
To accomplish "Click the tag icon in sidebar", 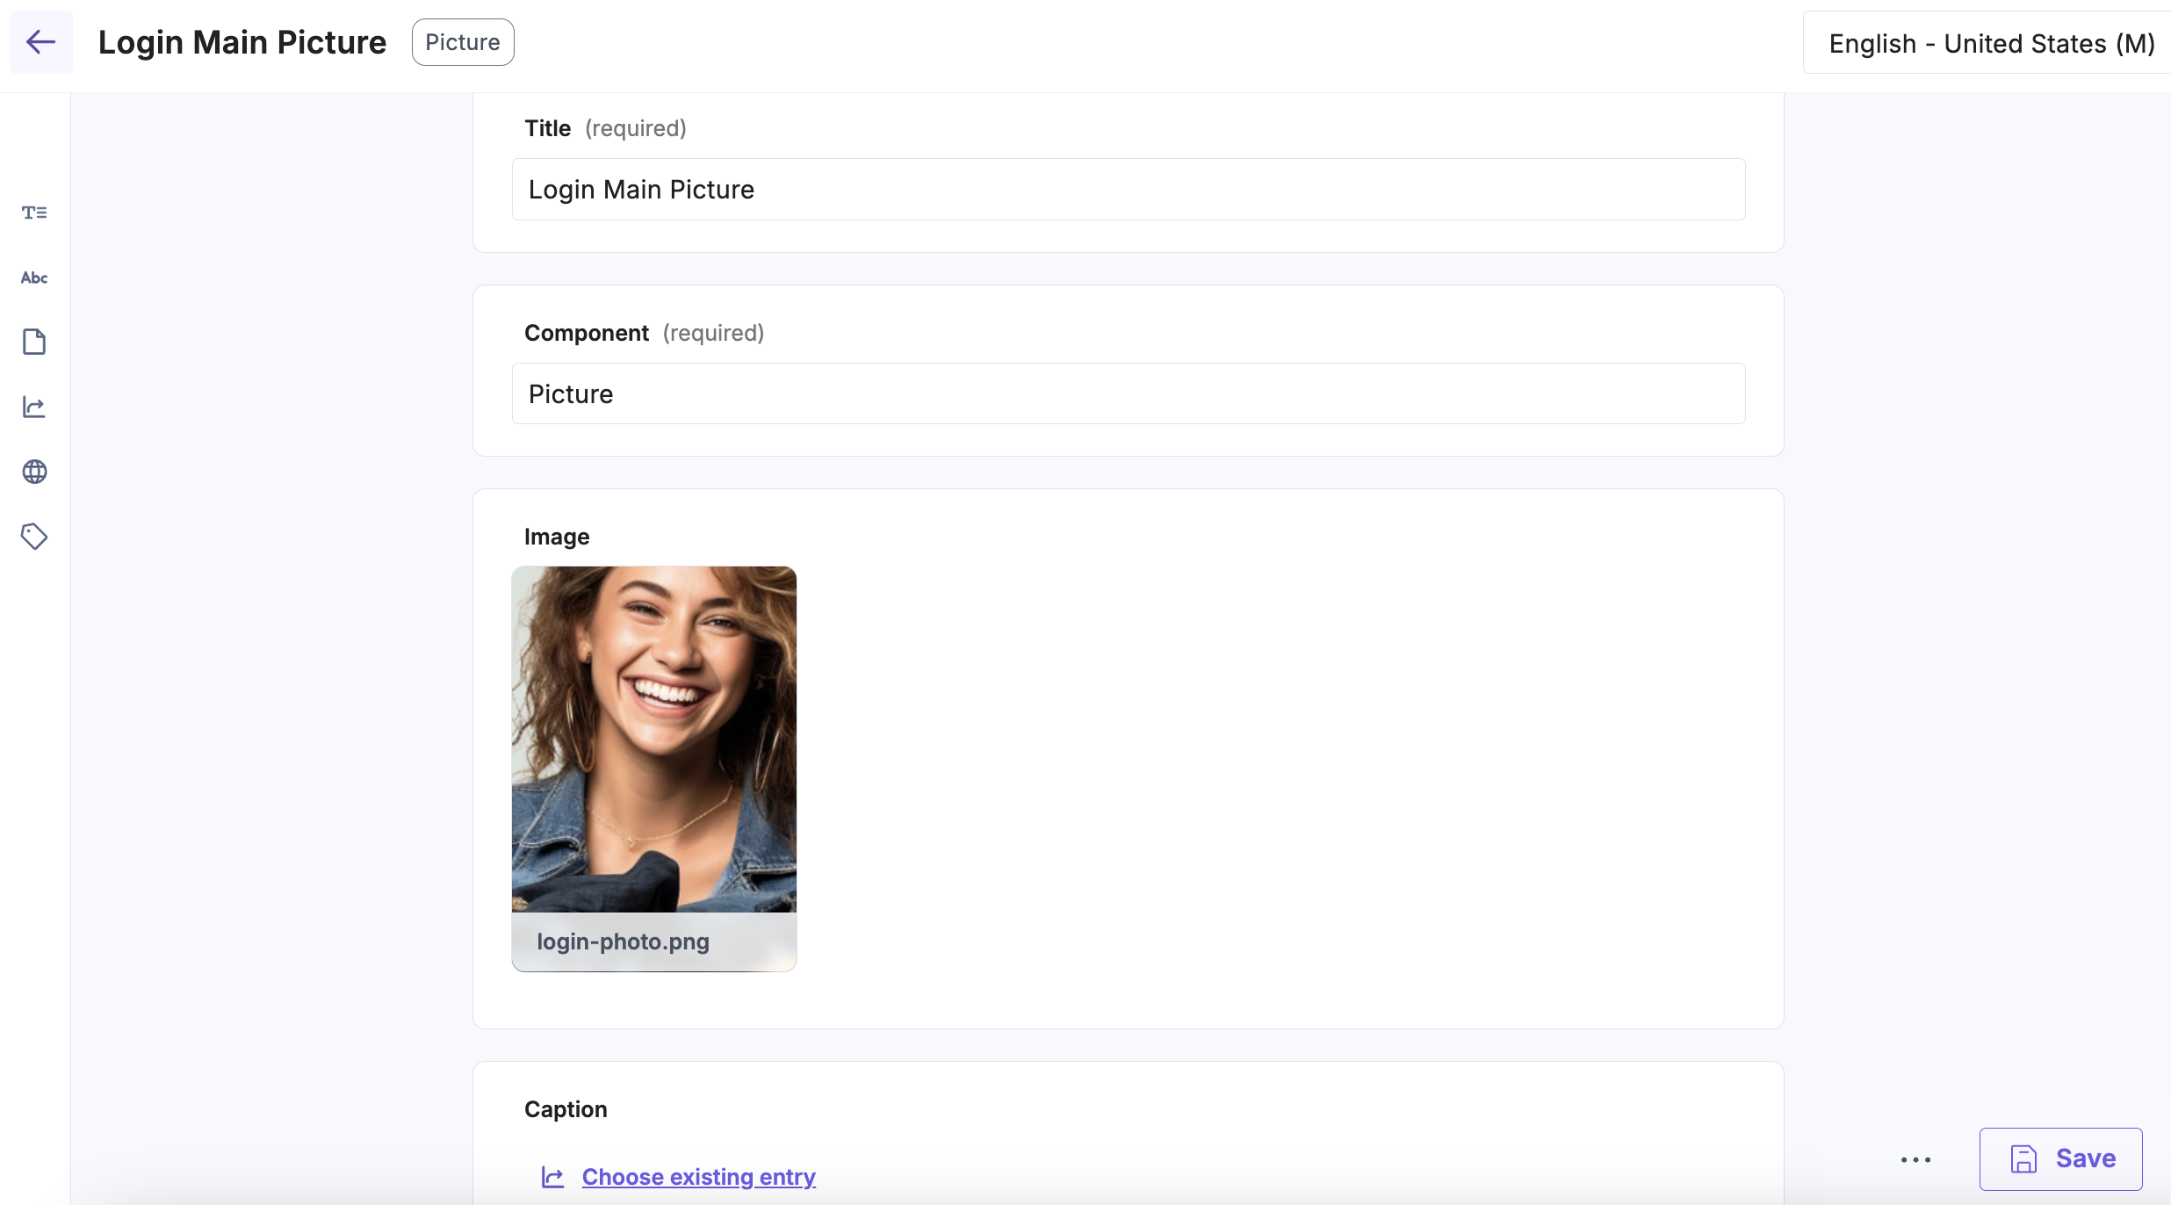I will tap(34, 537).
